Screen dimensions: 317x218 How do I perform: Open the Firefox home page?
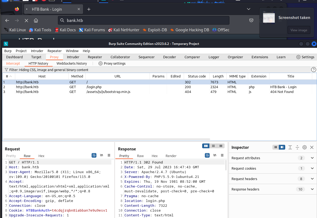coord(36,20)
